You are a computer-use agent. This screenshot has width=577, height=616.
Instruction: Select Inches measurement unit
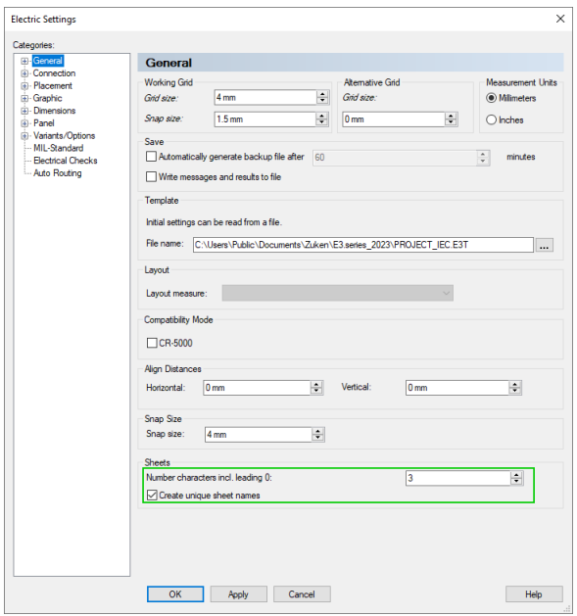point(491,119)
